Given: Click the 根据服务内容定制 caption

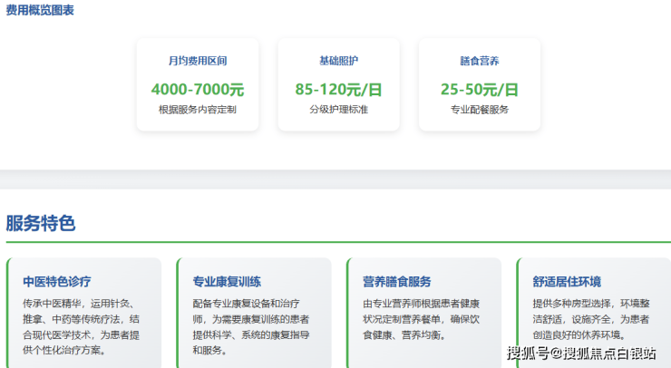Looking at the screenshot, I should pos(197,110).
